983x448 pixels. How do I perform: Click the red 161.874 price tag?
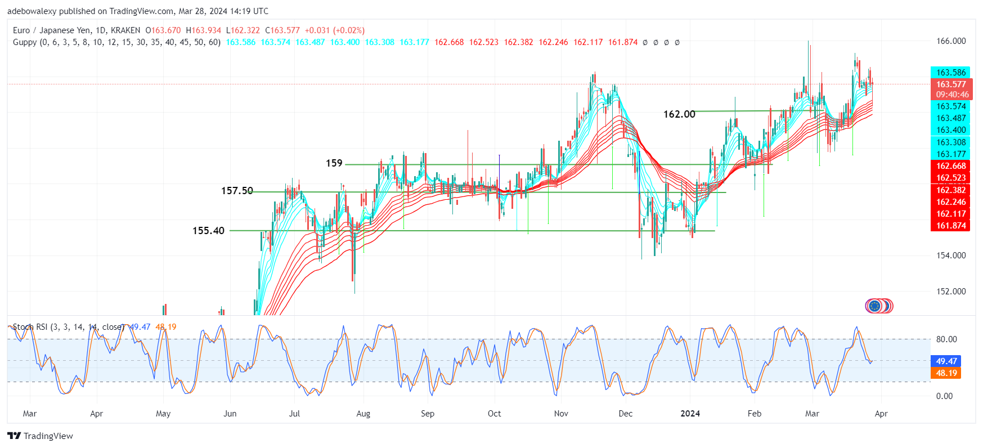coord(951,226)
